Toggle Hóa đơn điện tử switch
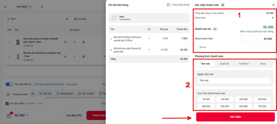The image size is (277, 124). [x=9, y=84]
